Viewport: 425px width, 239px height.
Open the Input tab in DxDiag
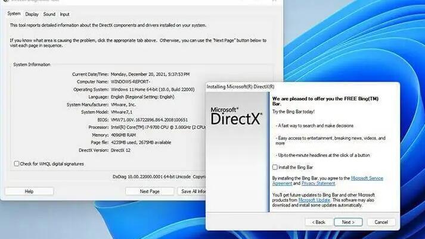[64, 14]
